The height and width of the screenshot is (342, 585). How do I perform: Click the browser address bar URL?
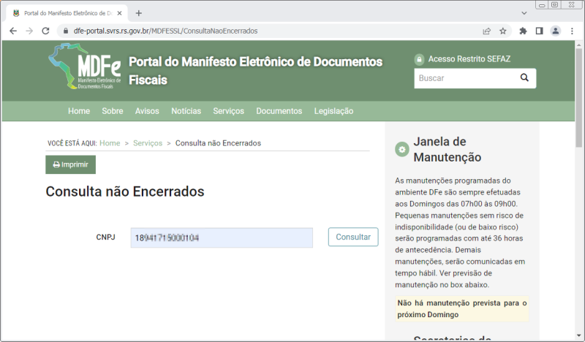165,31
